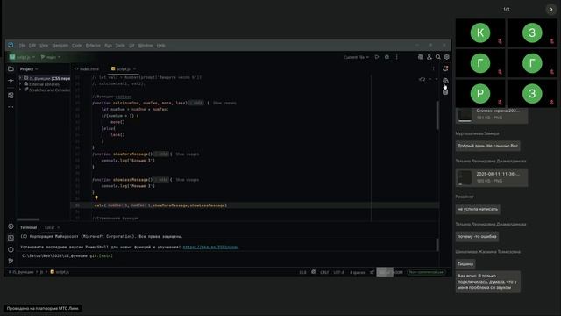Viewport: 561px width, 316px height.
Task: Expand External Libraries tree node
Action: pos(20,84)
